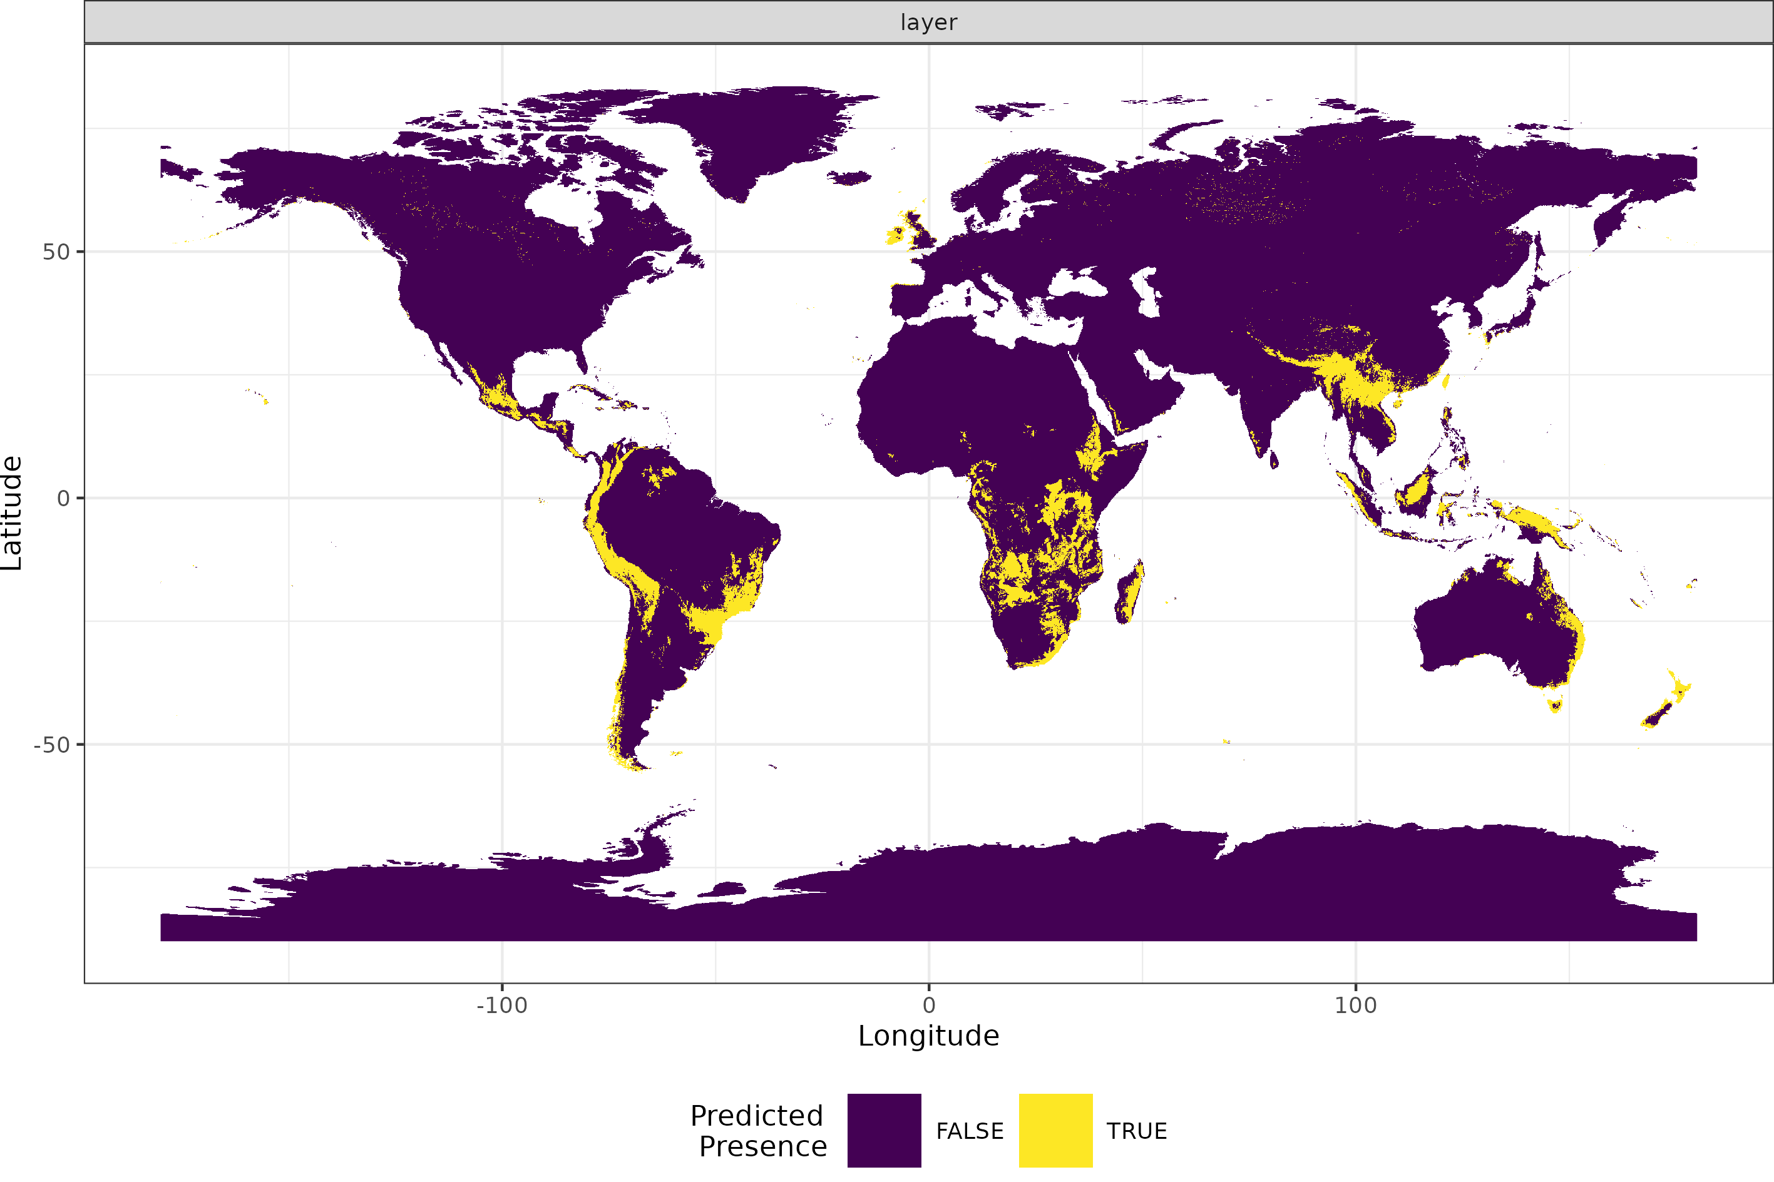The height and width of the screenshot is (1182, 1774).
Task: Click the purple FALSE legend swatch
Action: pos(884,1131)
